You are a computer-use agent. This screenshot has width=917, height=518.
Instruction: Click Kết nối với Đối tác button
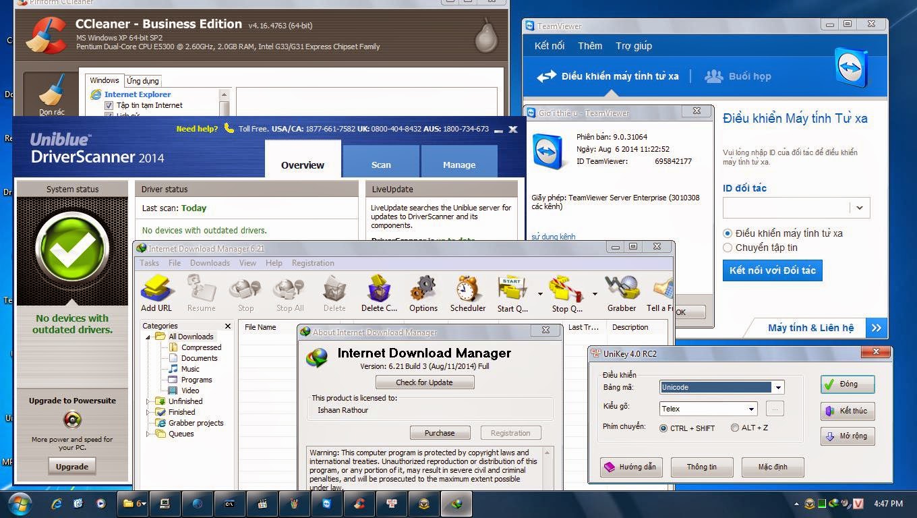tap(772, 270)
